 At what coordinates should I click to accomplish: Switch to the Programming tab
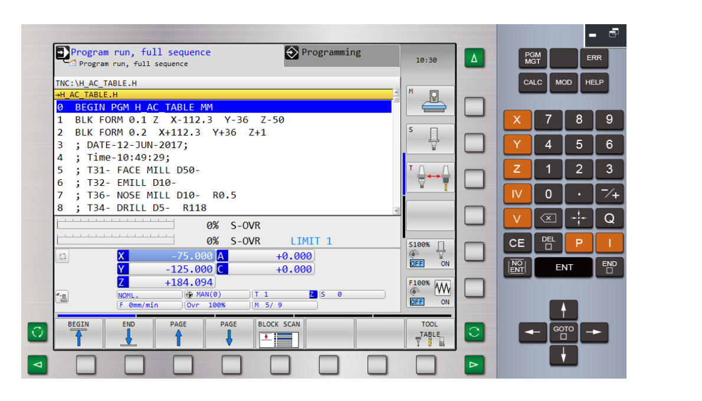[342, 55]
